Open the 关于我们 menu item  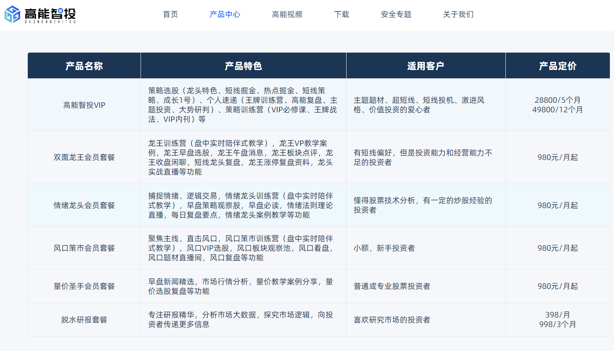click(458, 15)
